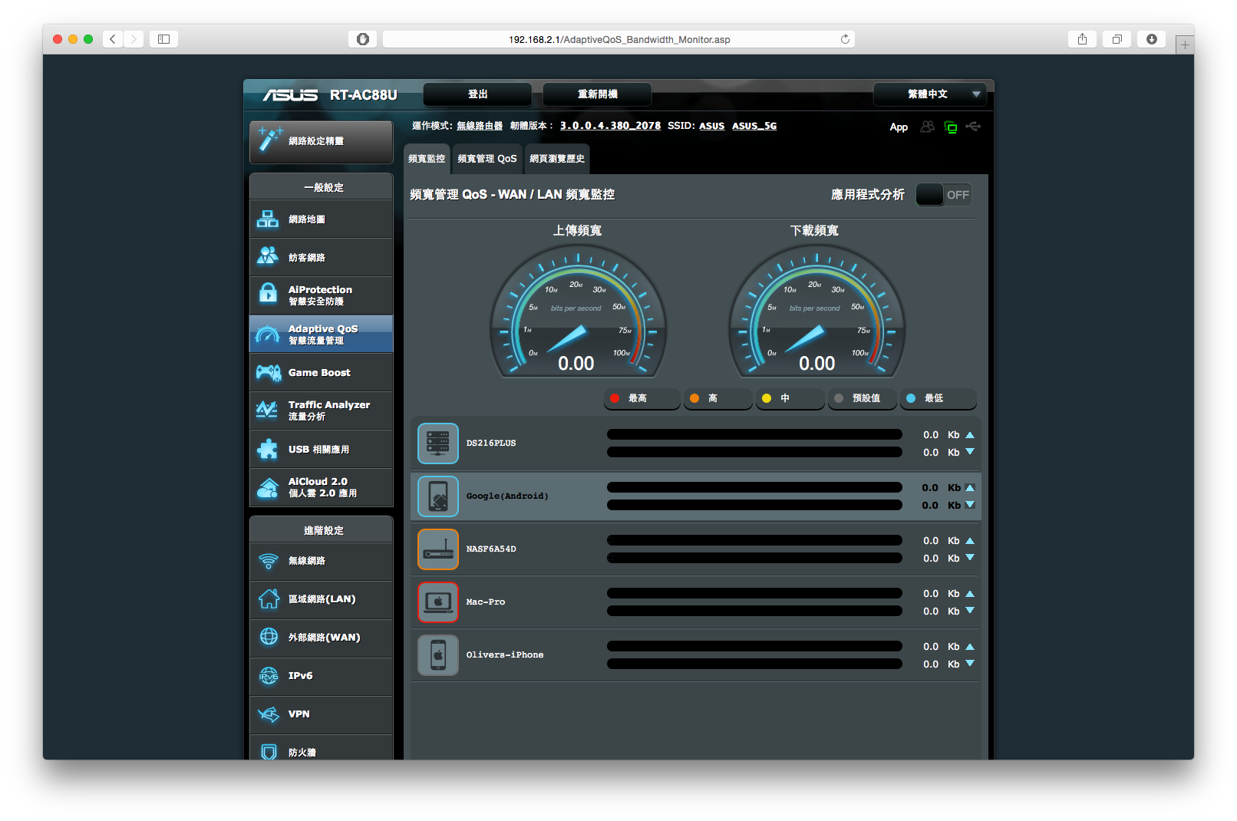Reload the page in Safari

click(x=845, y=39)
